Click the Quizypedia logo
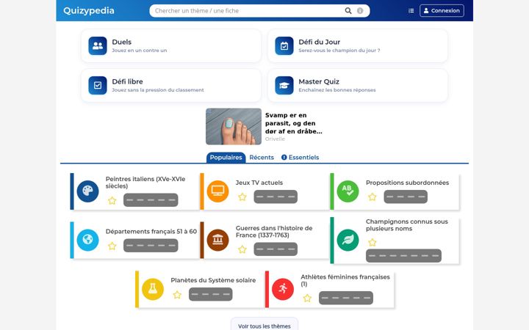The width and height of the screenshot is (529, 330). pos(89,10)
